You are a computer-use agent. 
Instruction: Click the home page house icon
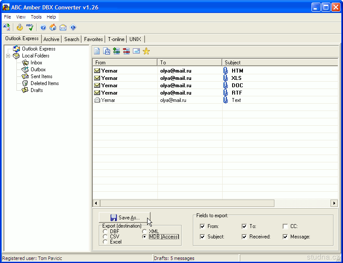click(53, 28)
